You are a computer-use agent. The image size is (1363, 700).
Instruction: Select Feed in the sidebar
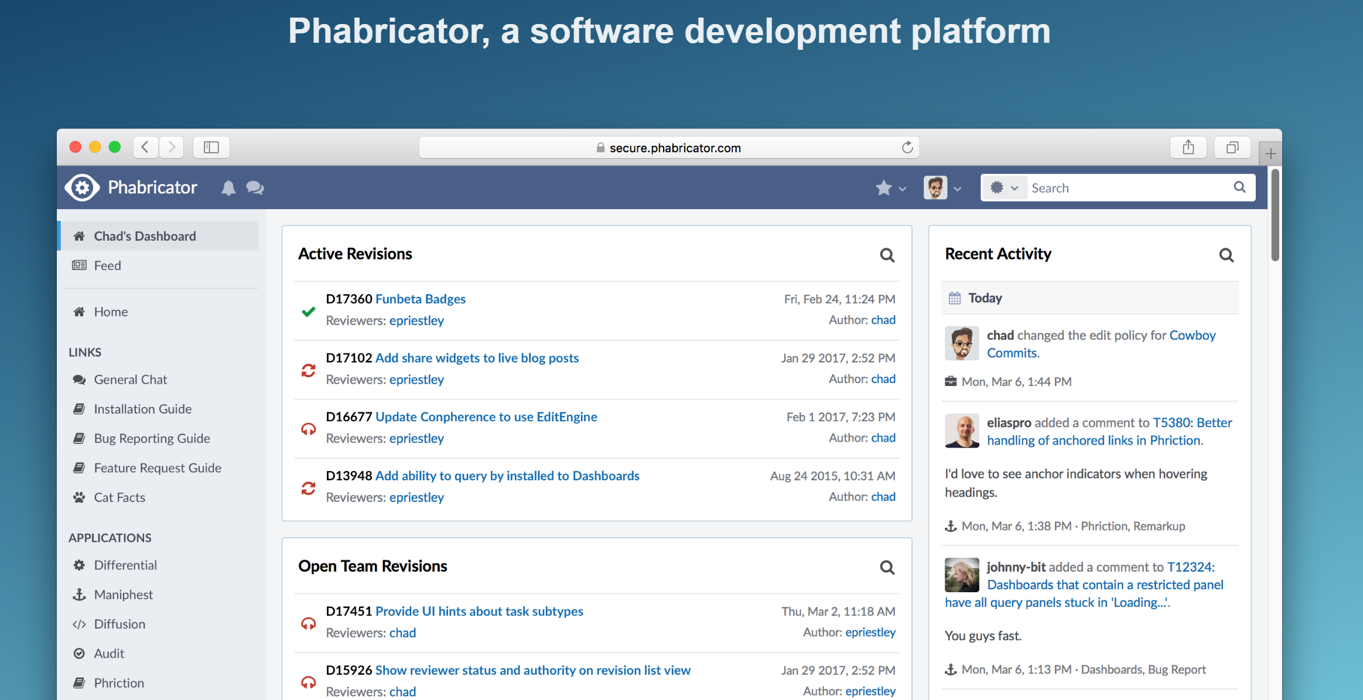click(107, 265)
